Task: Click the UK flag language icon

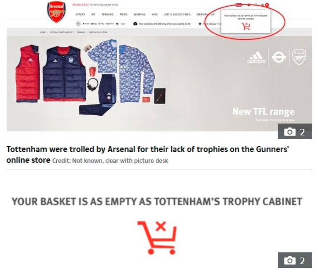Action: [x=238, y=5]
